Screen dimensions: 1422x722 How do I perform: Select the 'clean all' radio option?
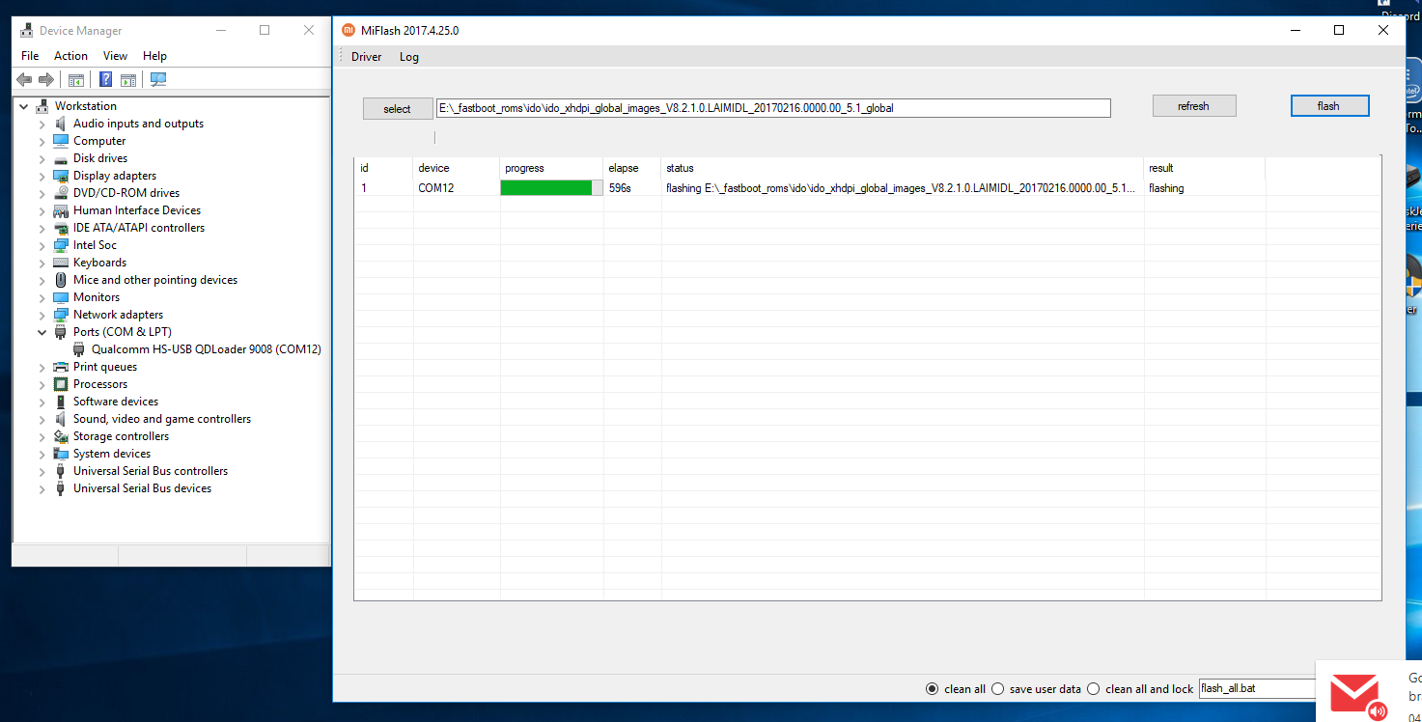(932, 689)
